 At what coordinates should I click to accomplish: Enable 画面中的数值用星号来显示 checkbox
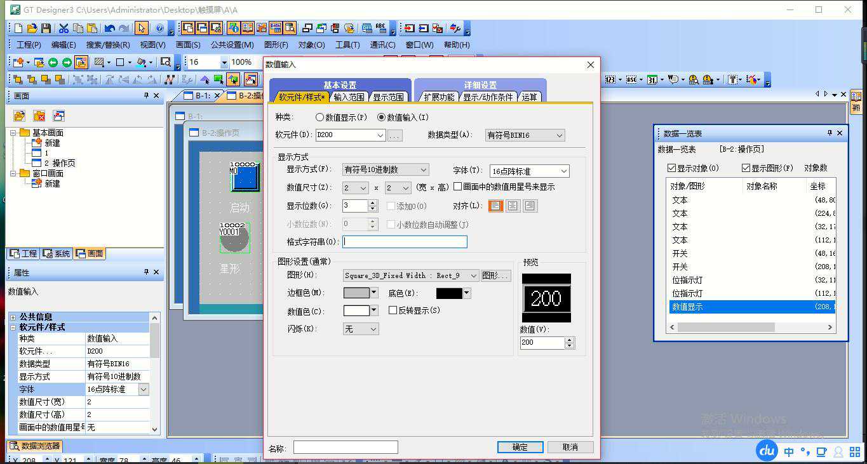(x=457, y=187)
